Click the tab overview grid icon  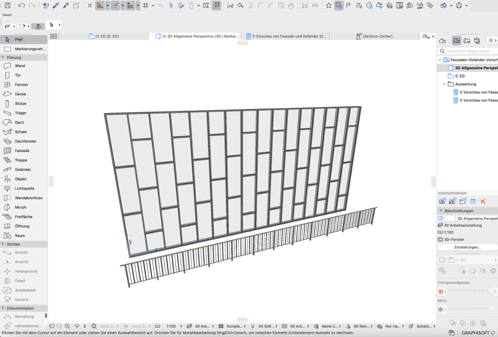point(54,36)
